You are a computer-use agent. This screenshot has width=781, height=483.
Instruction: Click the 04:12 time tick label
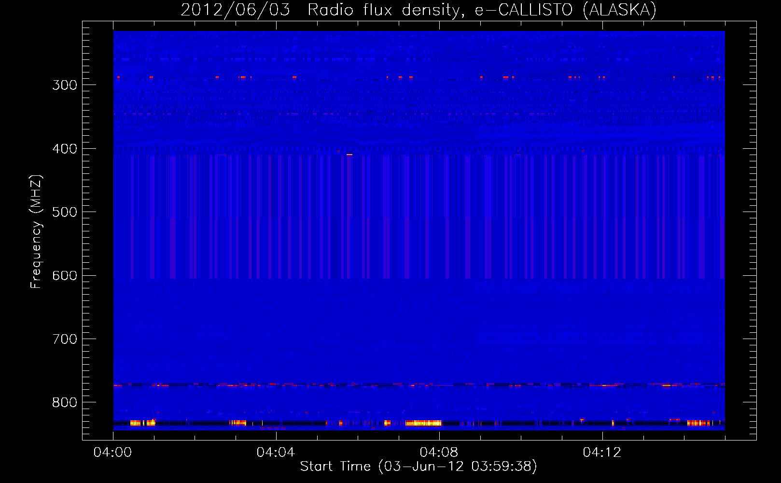point(602,453)
